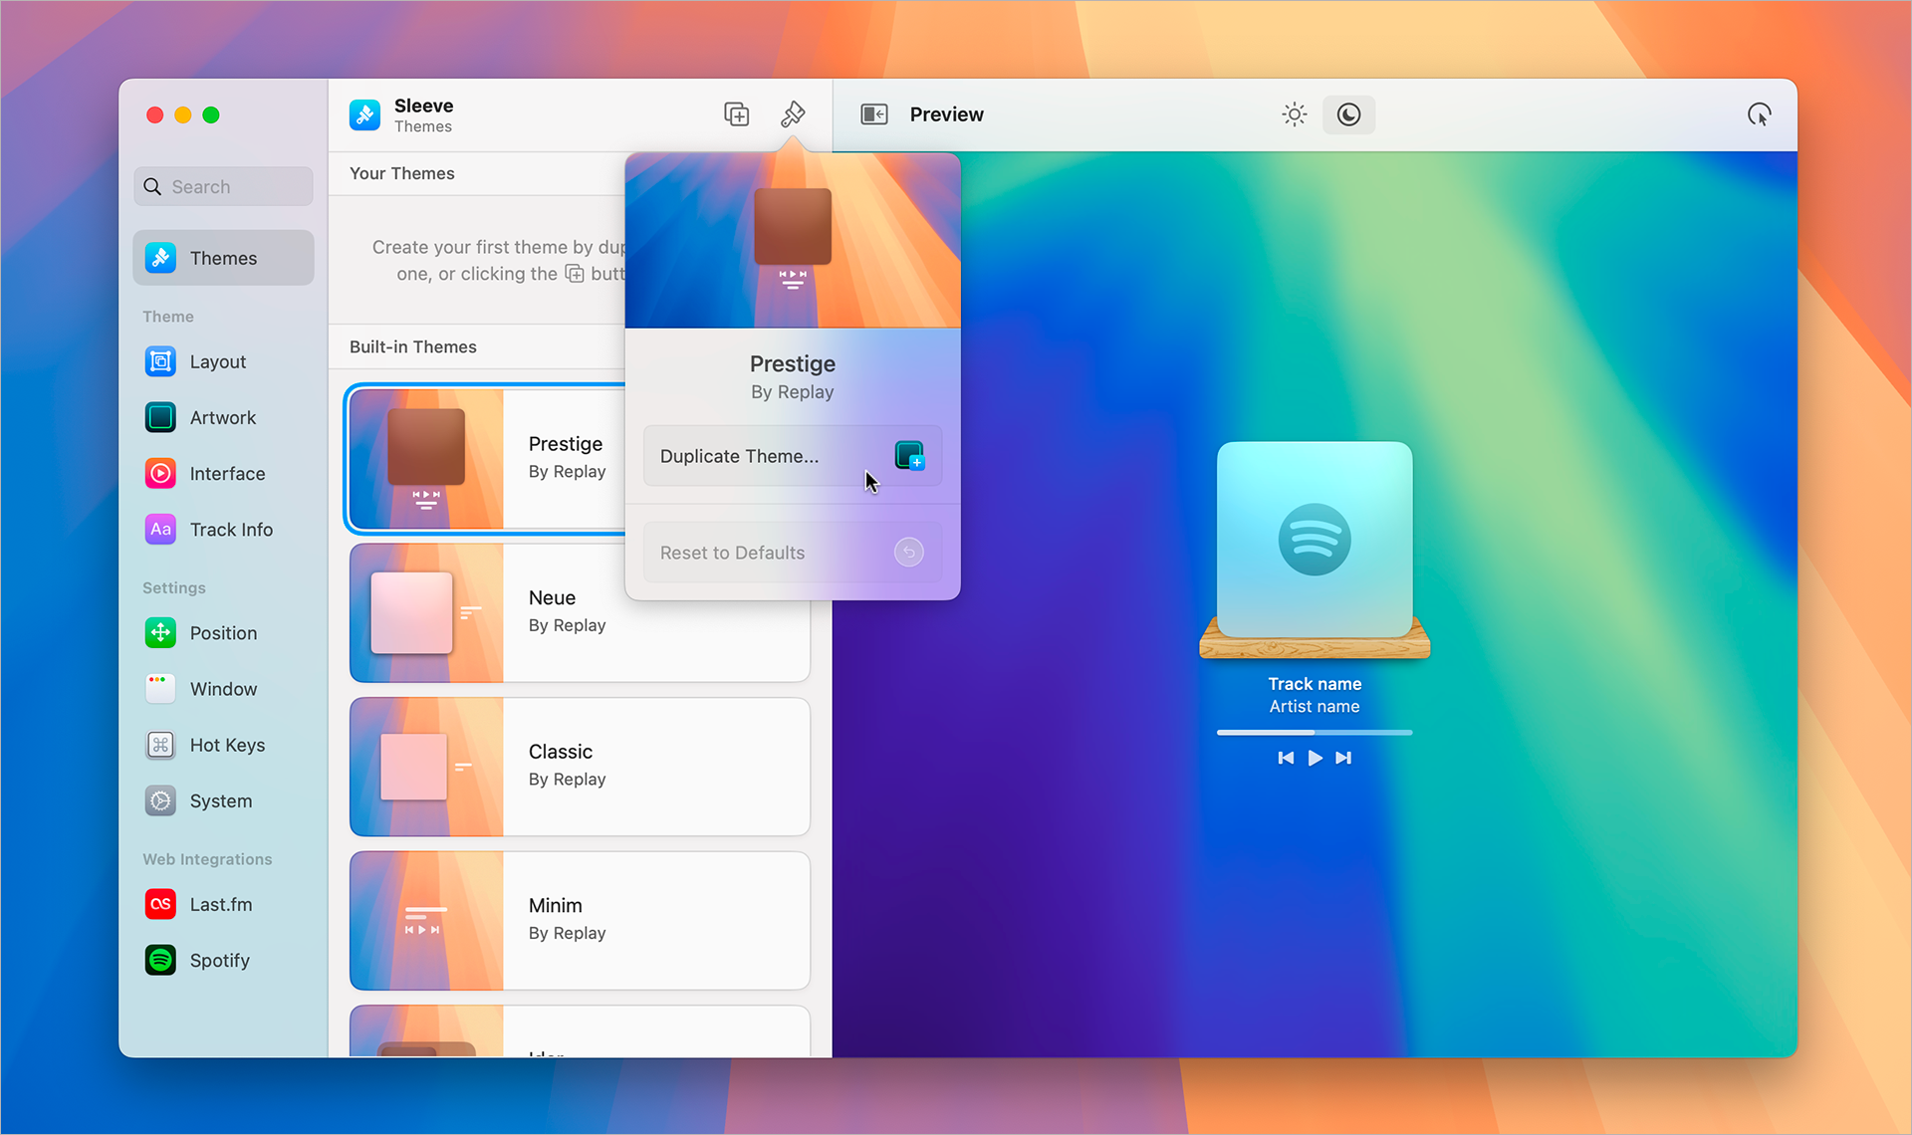The height and width of the screenshot is (1135, 1912).
Task: Click the new theme plus icon in toolbar
Action: click(736, 114)
